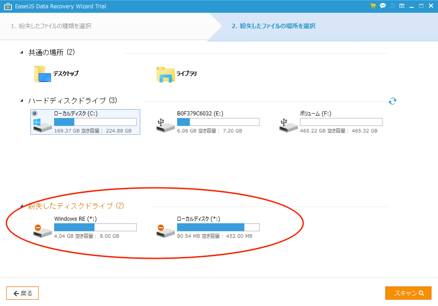438x306 pixels.
Task: Open the title bar dropdown menu icon
Action: click(x=402, y=6)
